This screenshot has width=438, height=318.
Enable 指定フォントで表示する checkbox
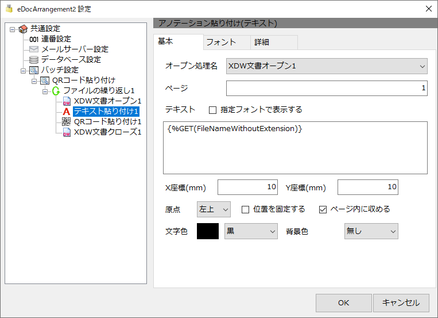pyautogui.click(x=212, y=110)
